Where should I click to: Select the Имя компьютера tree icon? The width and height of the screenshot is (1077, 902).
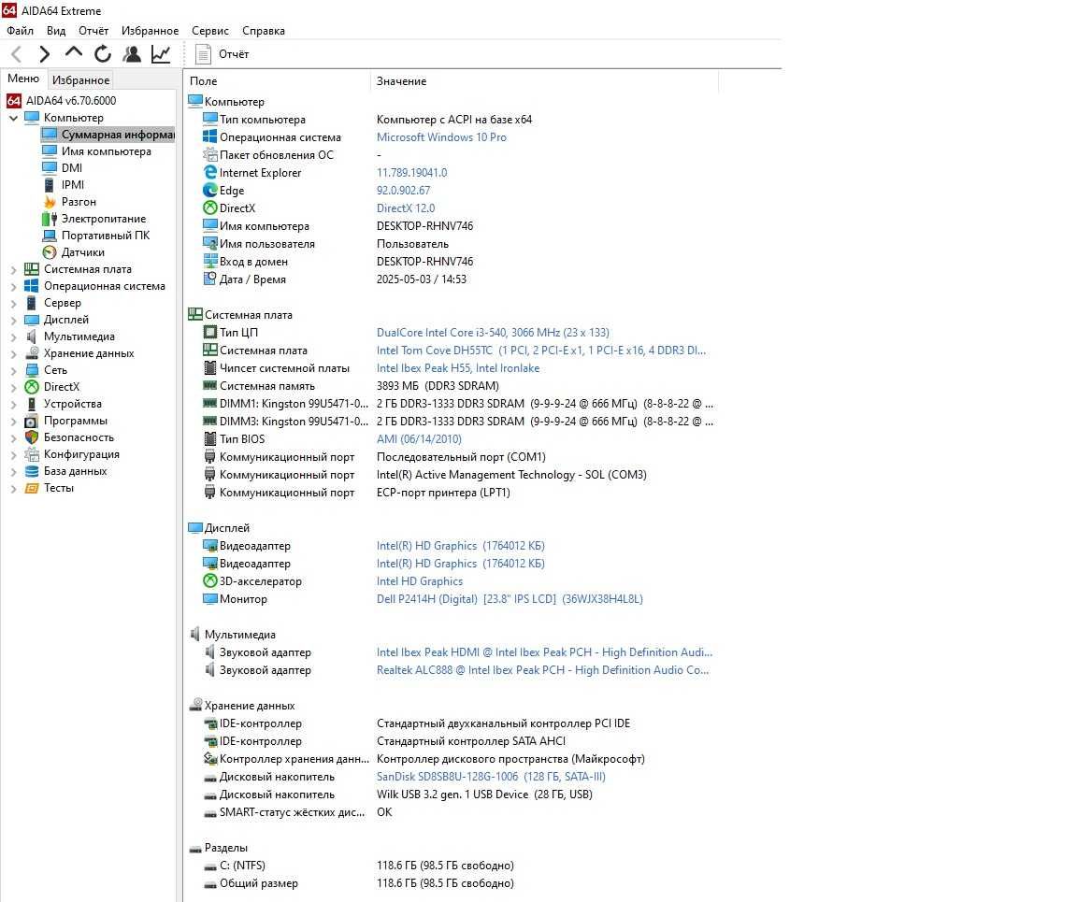(50, 151)
